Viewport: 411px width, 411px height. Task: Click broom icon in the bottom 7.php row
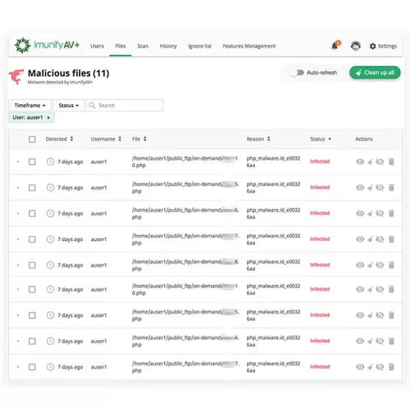[370, 366]
